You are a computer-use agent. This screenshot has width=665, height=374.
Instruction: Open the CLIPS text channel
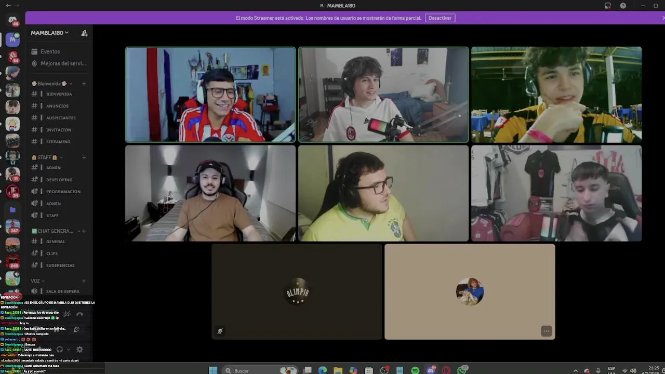pos(58,253)
